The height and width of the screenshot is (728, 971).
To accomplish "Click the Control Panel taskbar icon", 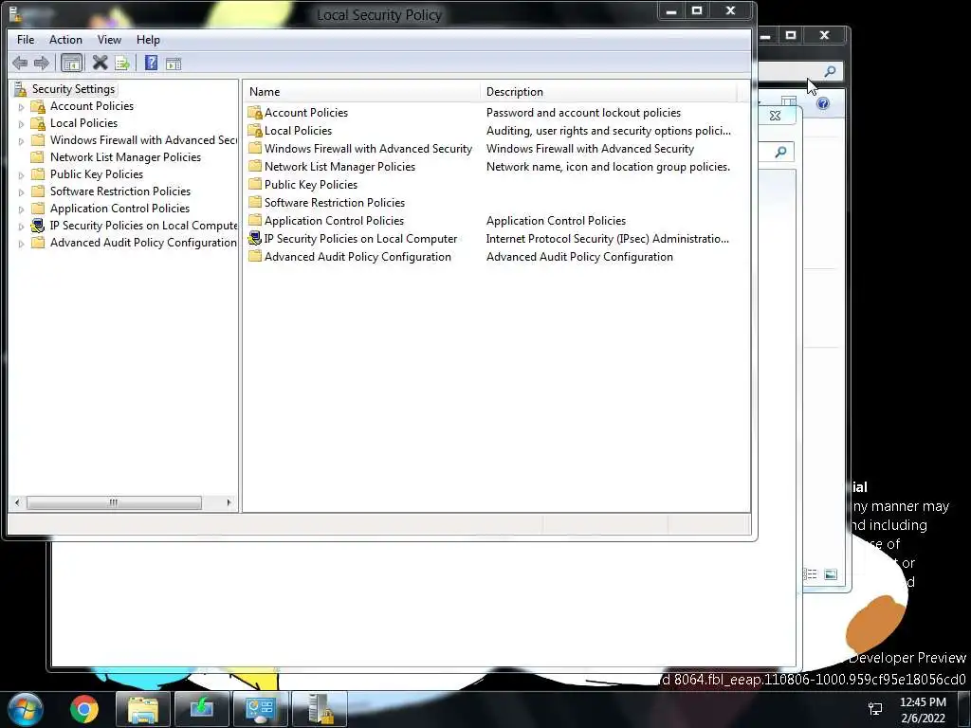I will (x=261, y=709).
